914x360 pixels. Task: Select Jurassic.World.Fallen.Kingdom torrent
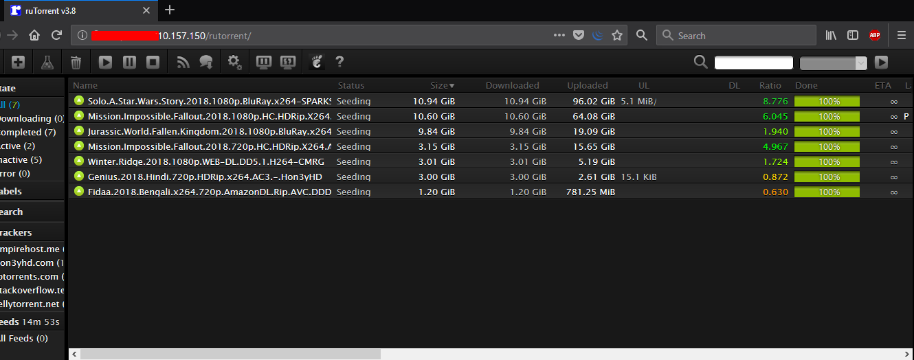click(x=491, y=131)
